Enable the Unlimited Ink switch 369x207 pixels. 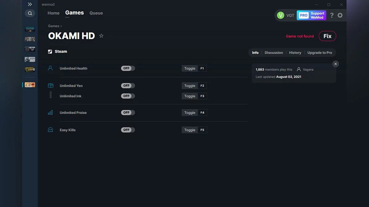click(x=128, y=96)
